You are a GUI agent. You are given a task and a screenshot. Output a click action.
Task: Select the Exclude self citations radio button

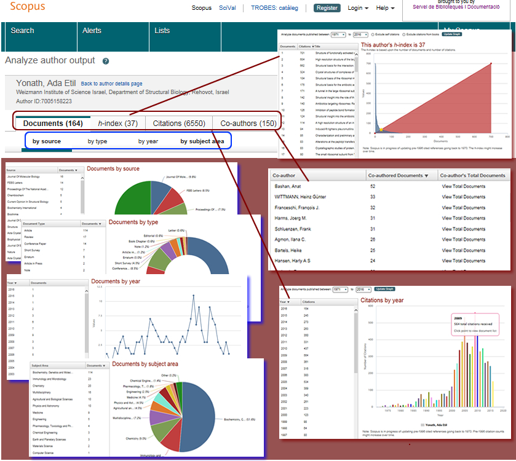point(373,34)
